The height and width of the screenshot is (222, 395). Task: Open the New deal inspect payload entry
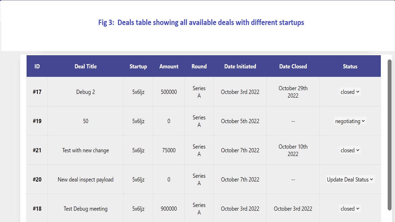[86, 180]
